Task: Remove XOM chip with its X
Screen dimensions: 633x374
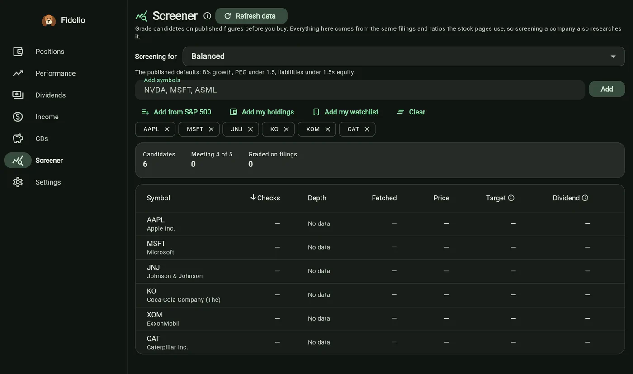Action: 327,129
